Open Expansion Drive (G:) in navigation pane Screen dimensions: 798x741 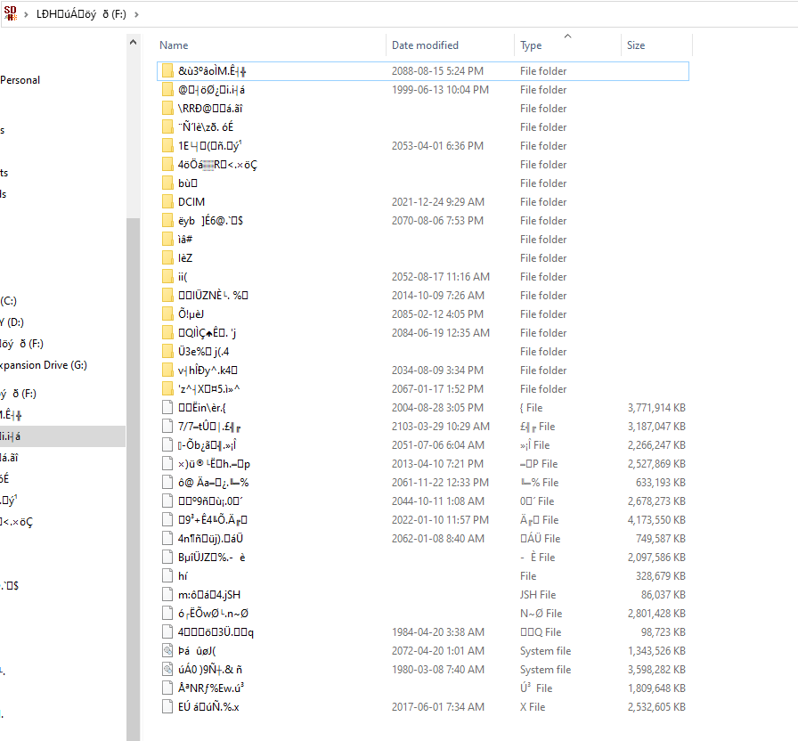click(44, 365)
